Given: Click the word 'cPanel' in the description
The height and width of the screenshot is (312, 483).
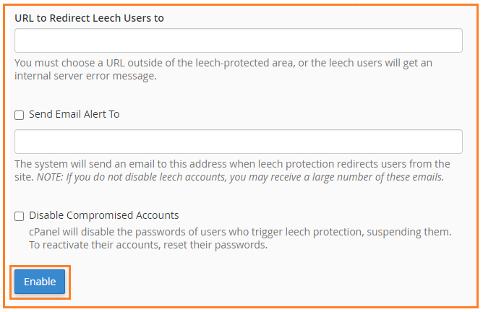Looking at the screenshot, I should [x=44, y=232].
